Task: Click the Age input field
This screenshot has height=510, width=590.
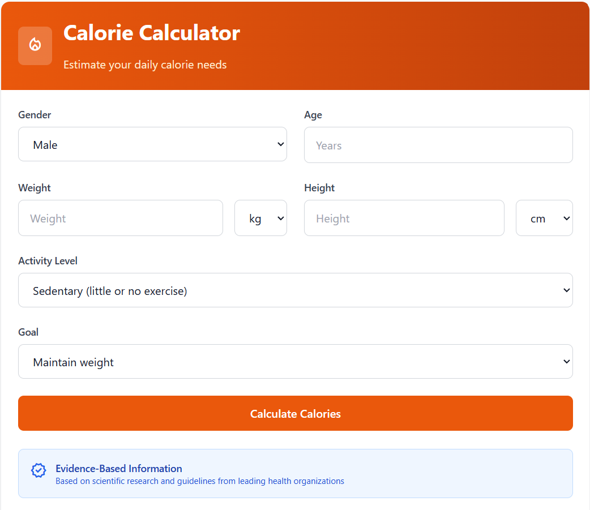Action: point(438,145)
